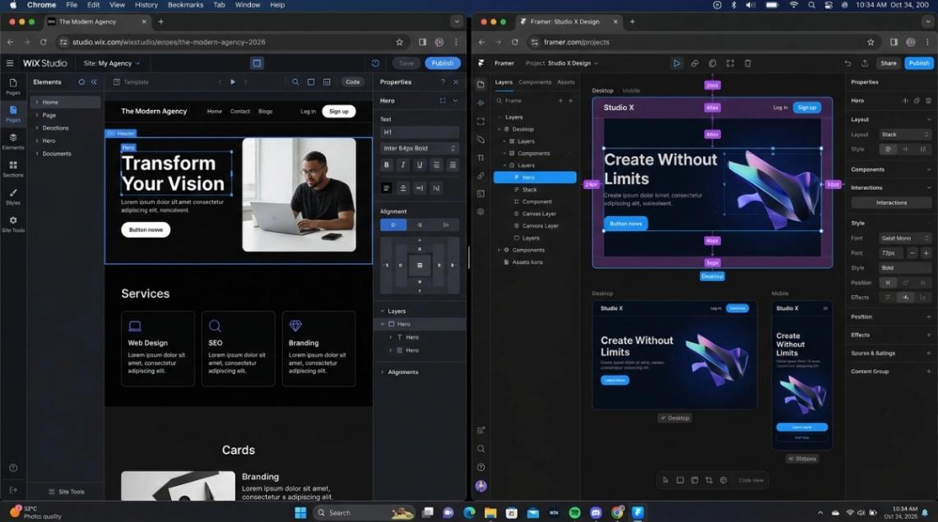Click the Framer logo icon
The image size is (938, 522).
(481, 62)
